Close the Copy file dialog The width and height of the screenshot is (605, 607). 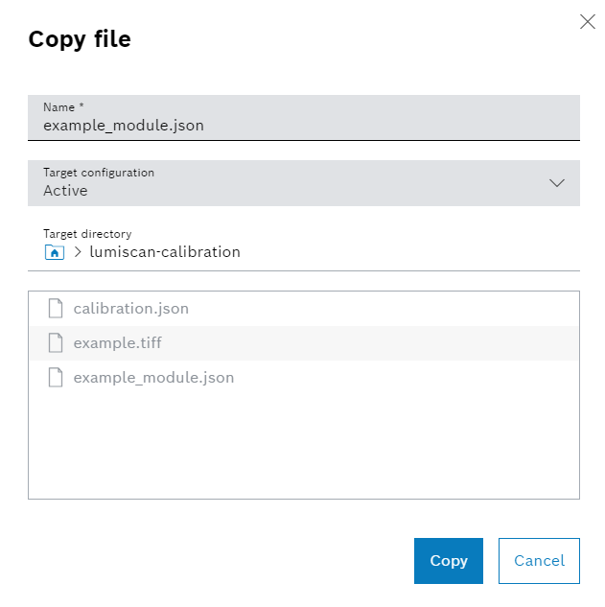(x=587, y=22)
